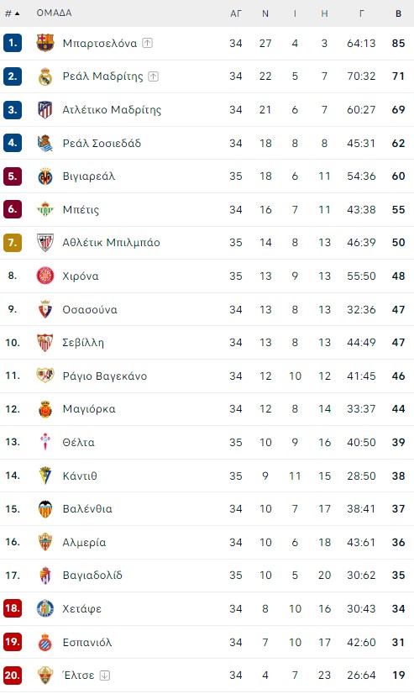
Task: Click the Girona red crest icon
Action: (45, 276)
